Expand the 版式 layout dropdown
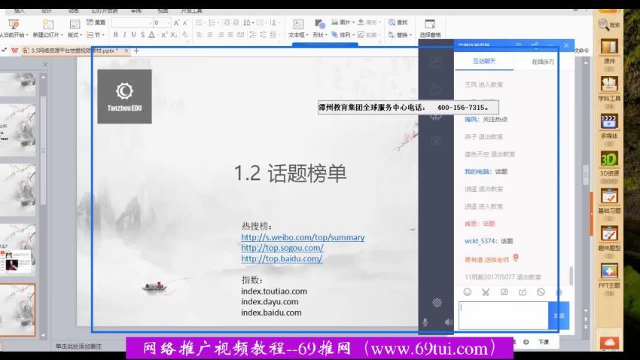 pos(81,35)
